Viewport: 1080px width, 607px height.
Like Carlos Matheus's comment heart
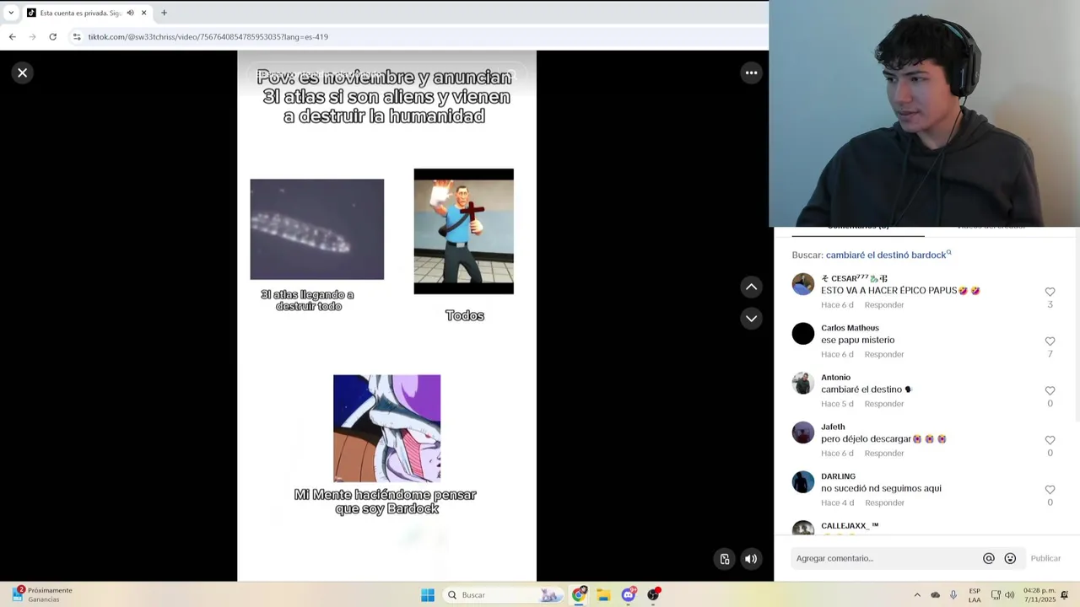pos(1050,341)
